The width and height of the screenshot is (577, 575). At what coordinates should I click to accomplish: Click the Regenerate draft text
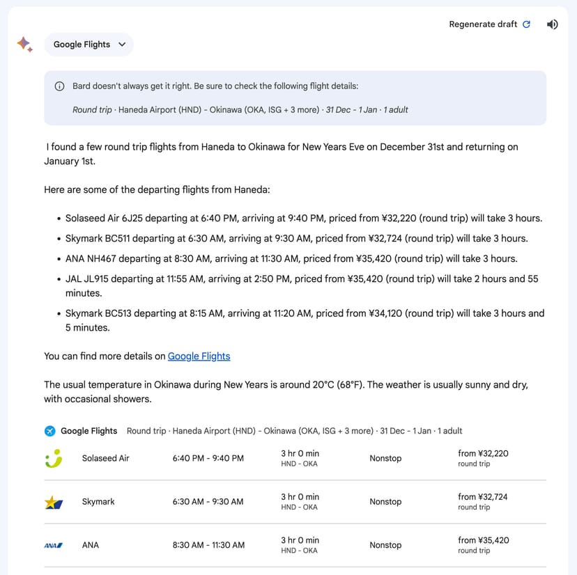[483, 24]
